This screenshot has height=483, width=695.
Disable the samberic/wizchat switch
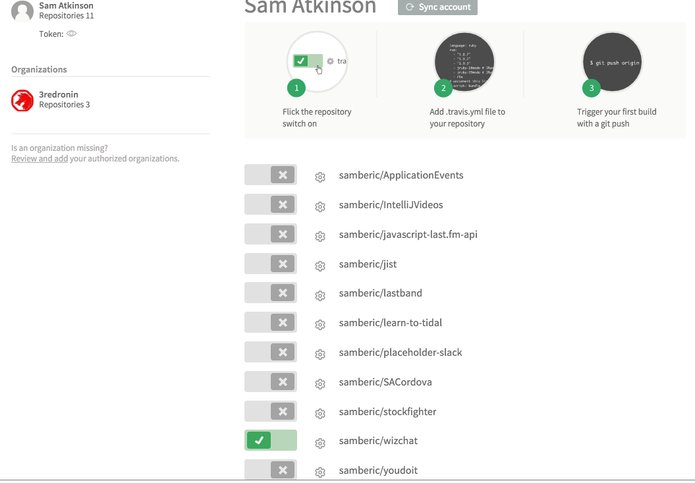(x=271, y=440)
